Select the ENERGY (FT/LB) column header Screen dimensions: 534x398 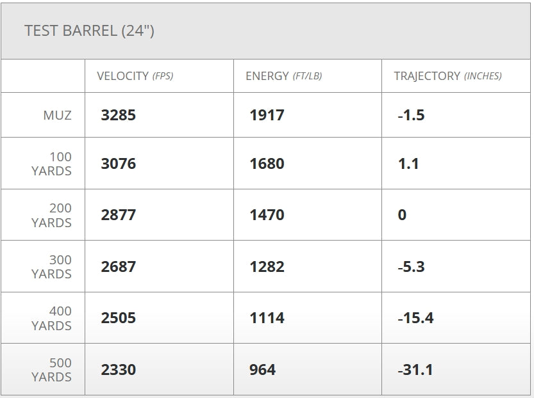[284, 76]
